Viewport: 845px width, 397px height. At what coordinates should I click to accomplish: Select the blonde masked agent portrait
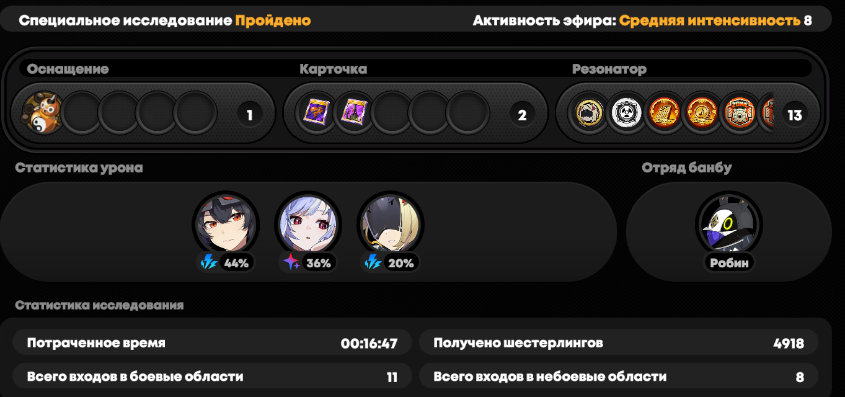coord(391,224)
